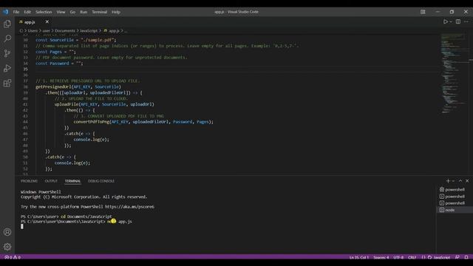Viewport: 473px width, 266px height.
Task: Open notifications bell in status bar
Action: 466,257
